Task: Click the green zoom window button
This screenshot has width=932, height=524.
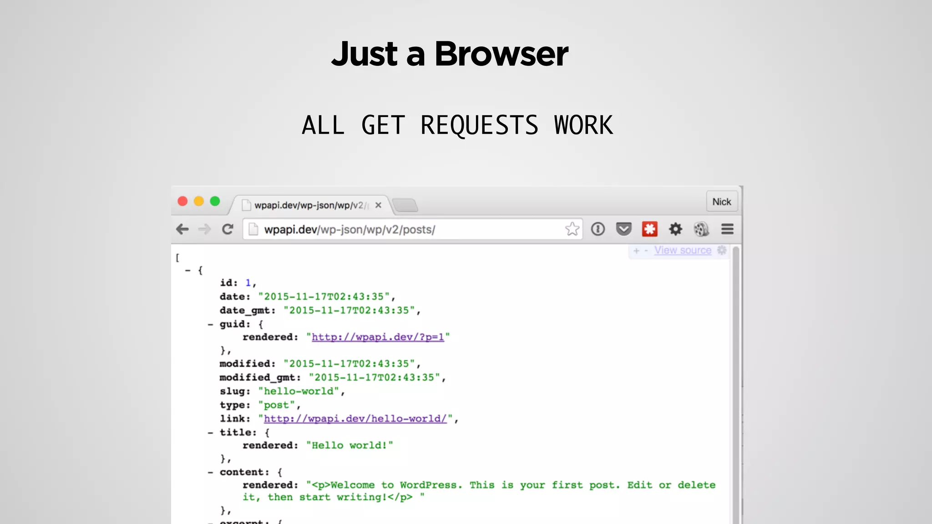Action: [215, 201]
